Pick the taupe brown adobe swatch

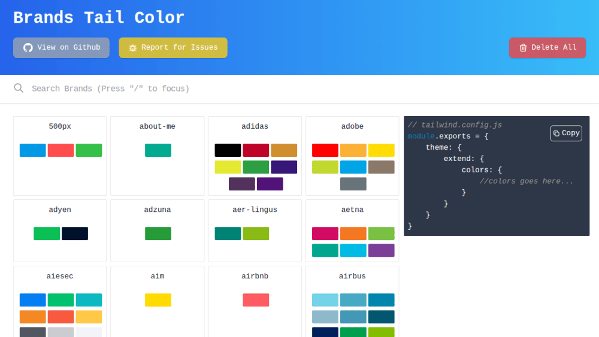pyautogui.click(x=381, y=167)
